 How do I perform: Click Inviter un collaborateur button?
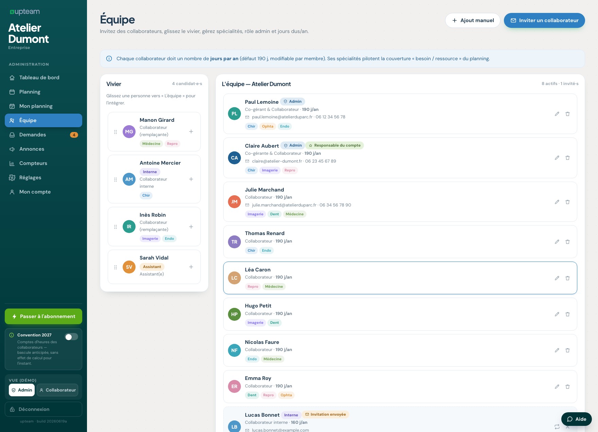point(544,20)
